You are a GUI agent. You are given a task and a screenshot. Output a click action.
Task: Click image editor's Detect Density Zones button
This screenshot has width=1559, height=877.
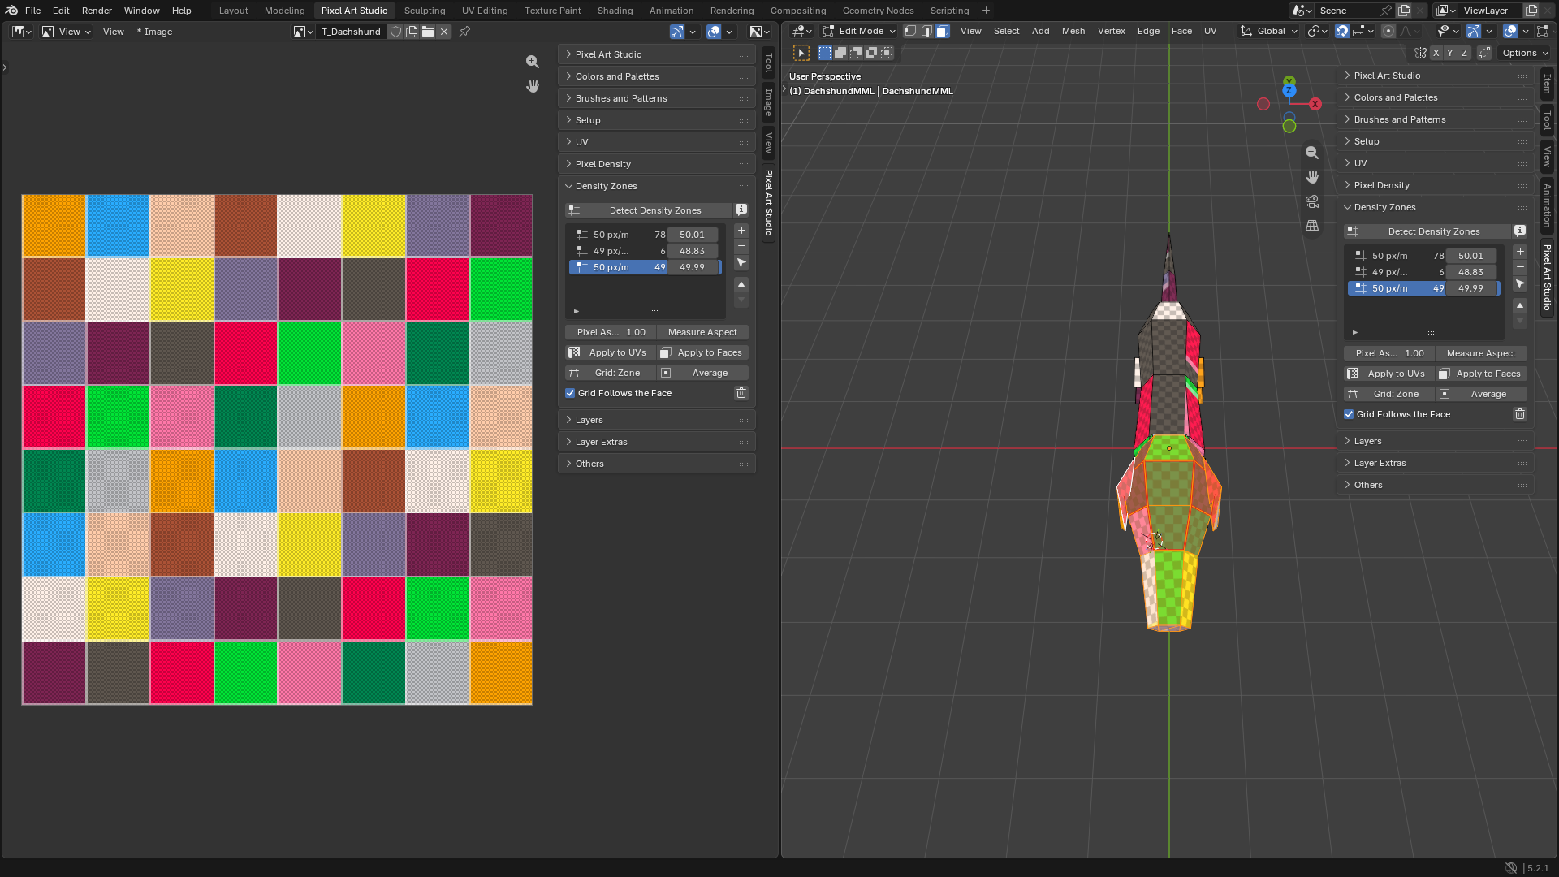tap(649, 210)
